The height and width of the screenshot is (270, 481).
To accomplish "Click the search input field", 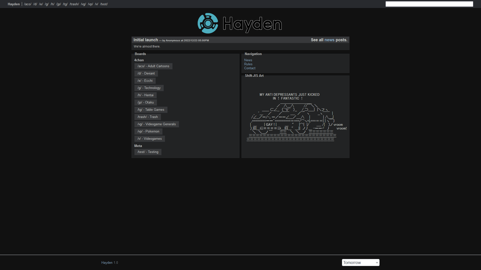I will pos(429,4).
